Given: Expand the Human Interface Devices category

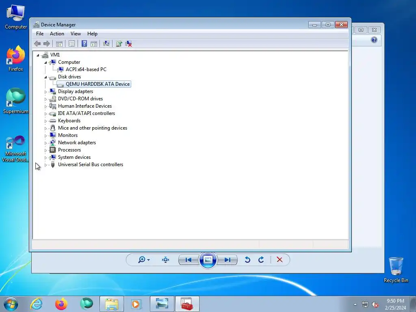Looking at the screenshot, I should click(45, 106).
